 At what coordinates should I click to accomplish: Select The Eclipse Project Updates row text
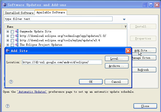point(41,45)
